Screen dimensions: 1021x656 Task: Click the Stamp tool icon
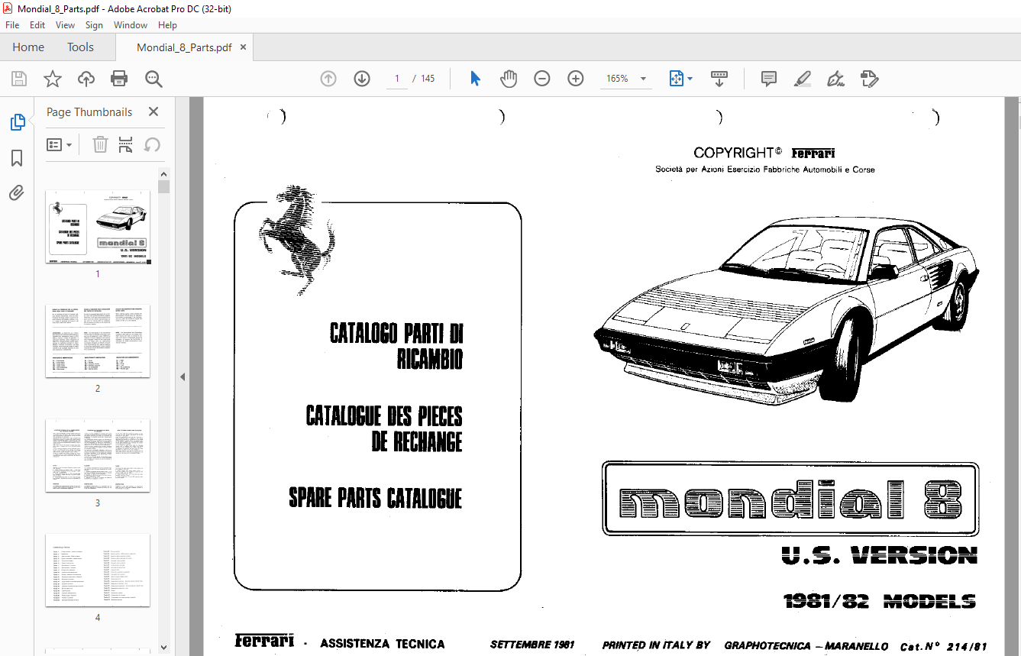coord(870,79)
